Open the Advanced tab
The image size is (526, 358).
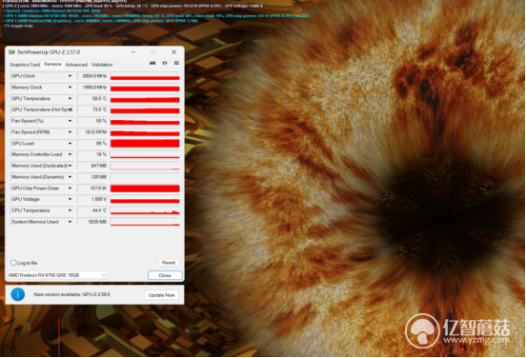(x=76, y=65)
